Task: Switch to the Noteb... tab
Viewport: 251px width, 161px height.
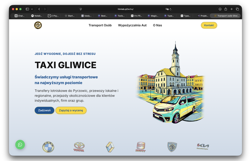Action: pos(36,16)
